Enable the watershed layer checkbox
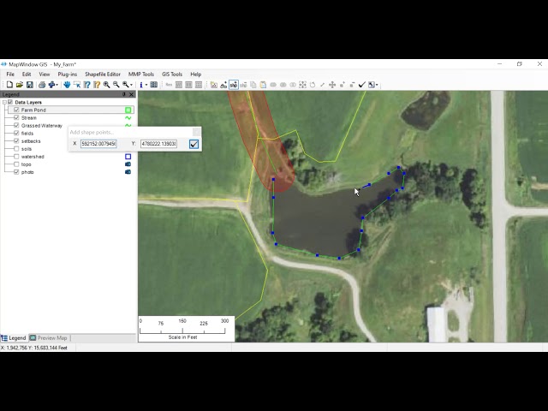Image resolution: width=548 pixels, height=411 pixels. coord(16,156)
